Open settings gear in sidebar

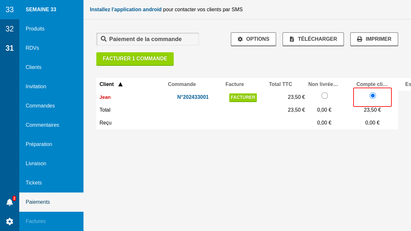pyautogui.click(x=10, y=221)
